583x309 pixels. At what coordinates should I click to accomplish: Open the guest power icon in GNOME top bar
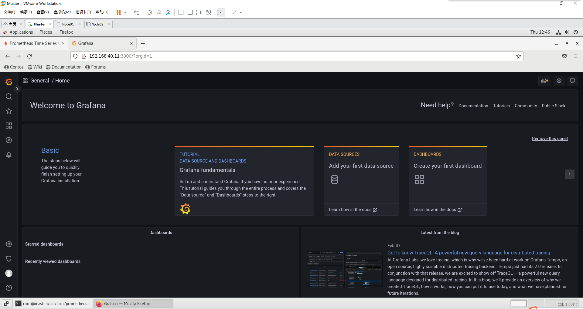576,32
